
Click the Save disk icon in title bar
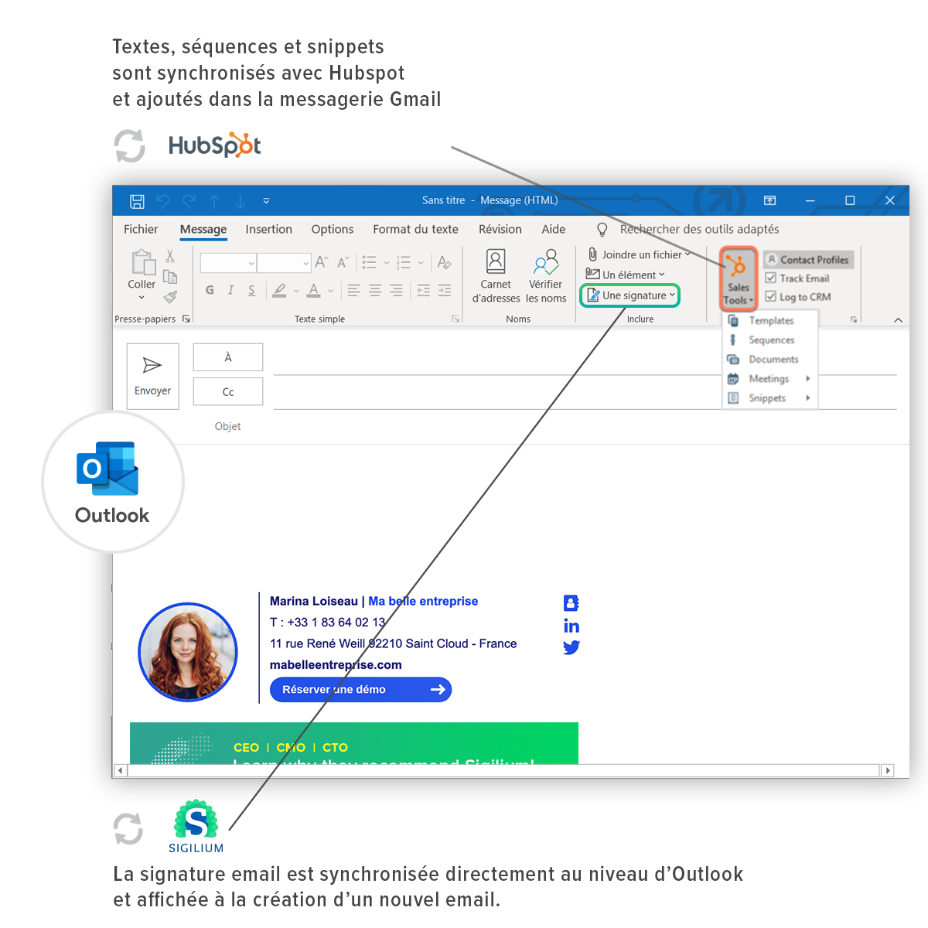137,201
